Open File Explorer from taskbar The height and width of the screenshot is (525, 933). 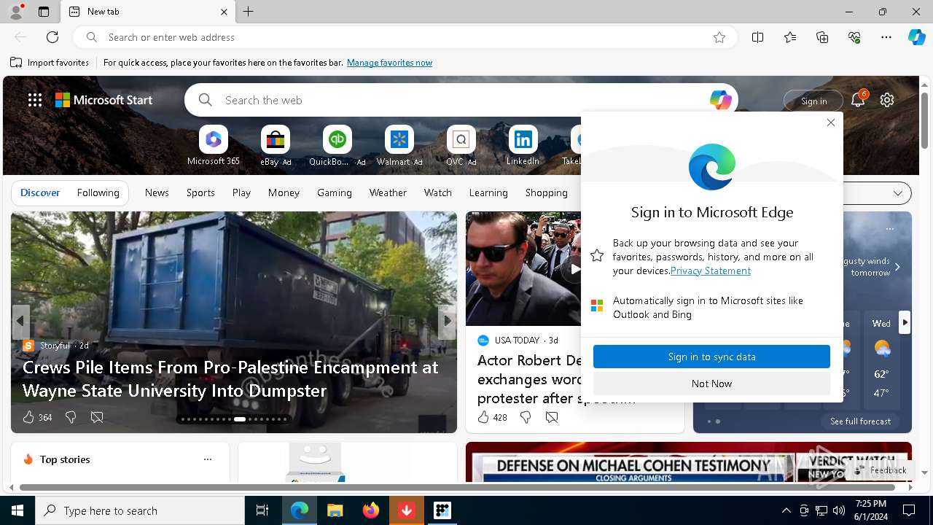335,510
